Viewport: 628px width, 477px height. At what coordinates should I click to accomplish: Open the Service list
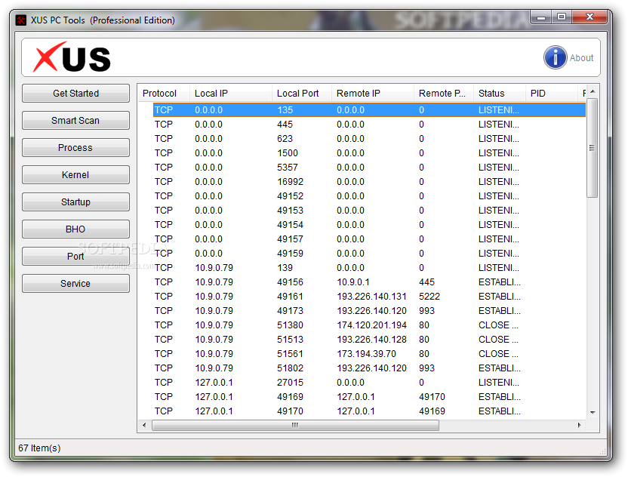[x=75, y=284]
